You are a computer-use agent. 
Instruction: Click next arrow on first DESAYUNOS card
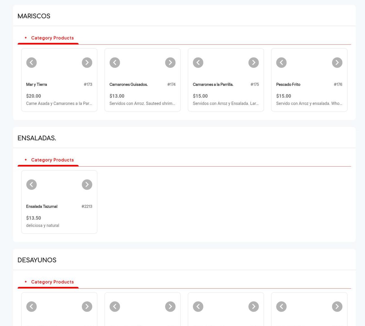pos(87,307)
